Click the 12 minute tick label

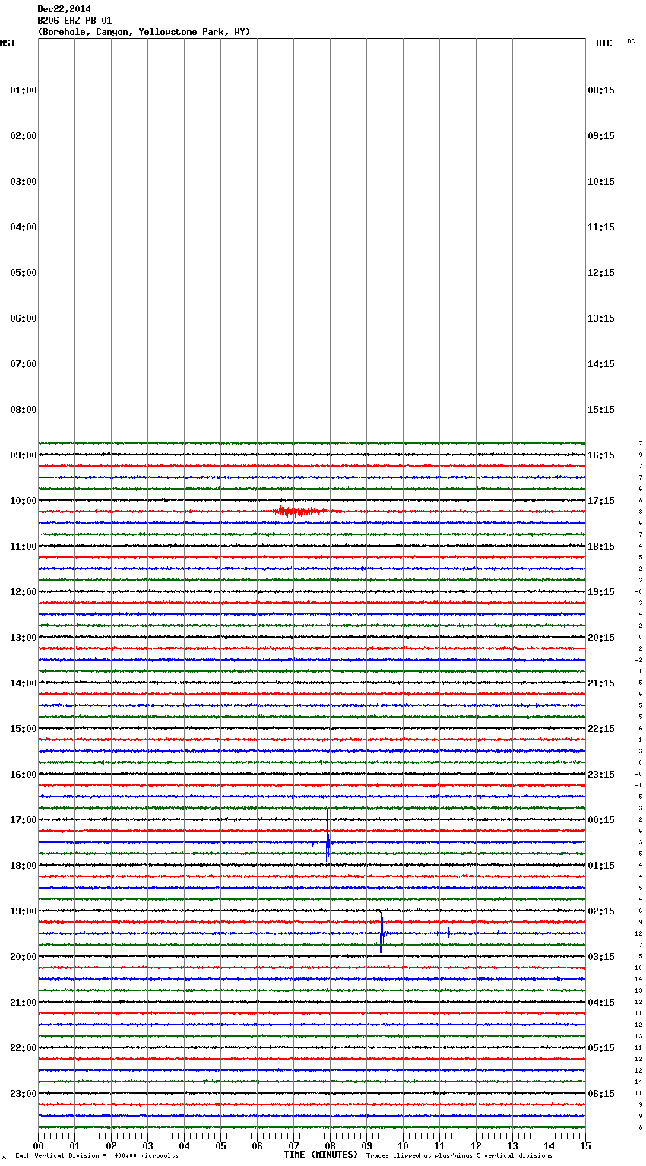pyautogui.click(x=476, y=1146)
